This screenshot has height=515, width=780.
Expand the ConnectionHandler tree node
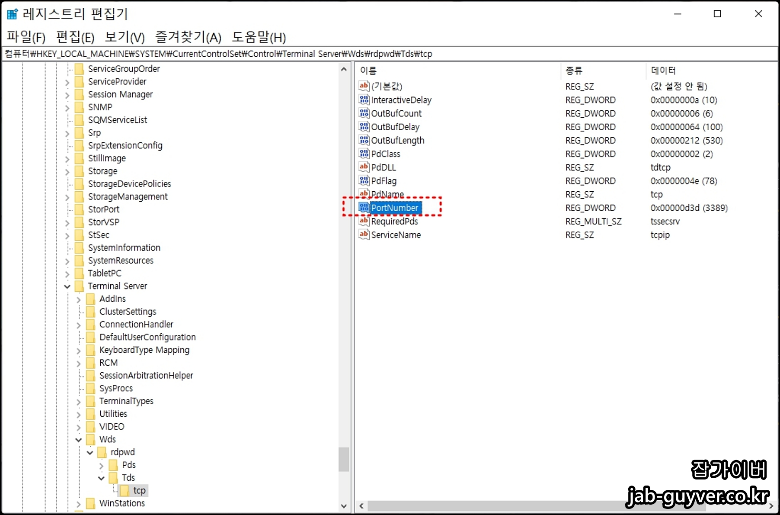pyautogui.click(x=79, y=325)
